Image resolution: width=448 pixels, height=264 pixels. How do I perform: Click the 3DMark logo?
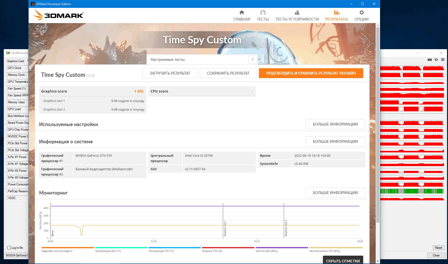(x=58, y=15)
